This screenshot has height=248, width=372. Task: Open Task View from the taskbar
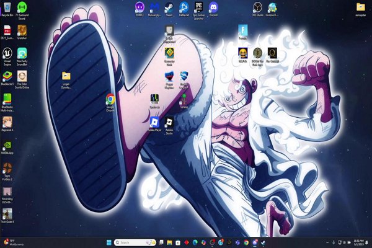click(161, 242)
